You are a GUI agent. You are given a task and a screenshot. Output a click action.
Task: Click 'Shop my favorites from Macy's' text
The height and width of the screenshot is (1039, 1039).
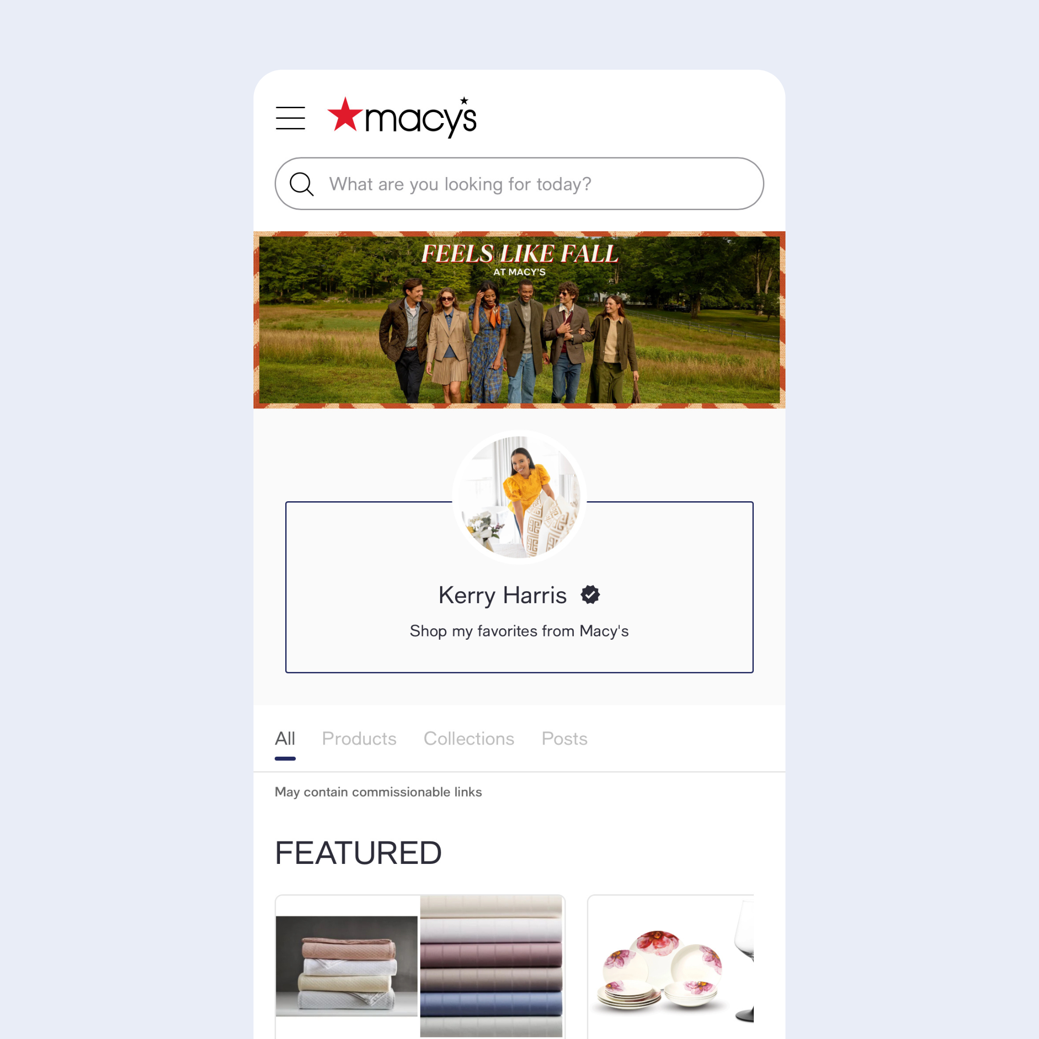tap(519, 631)
